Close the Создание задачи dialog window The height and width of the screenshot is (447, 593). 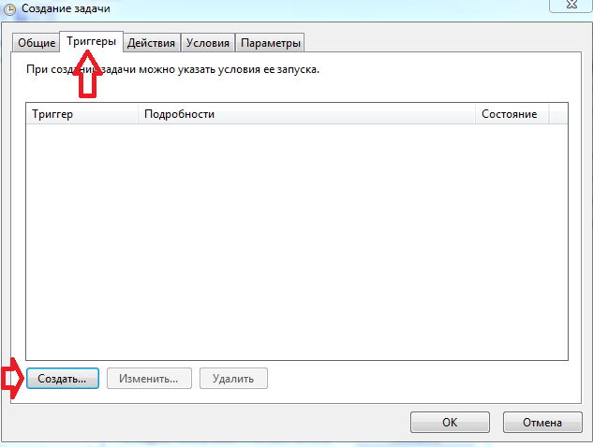pyautogui.click(x=571, y=5)
